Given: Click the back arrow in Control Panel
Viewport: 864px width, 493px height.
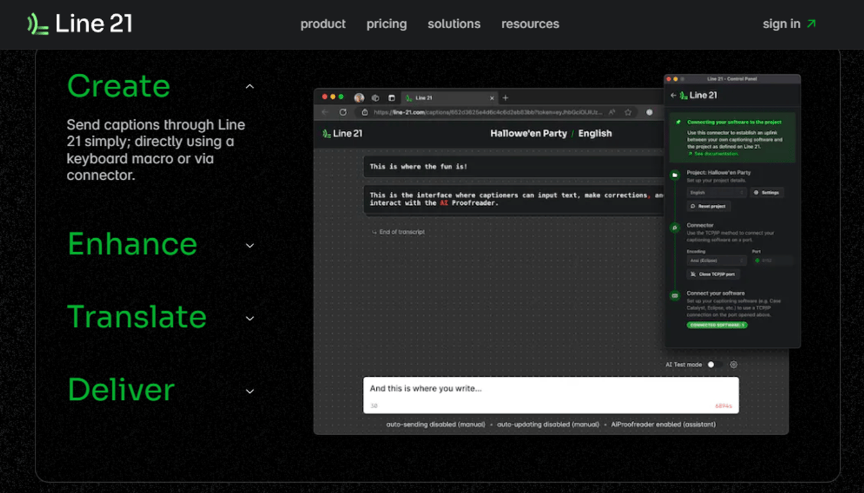Looking at the screenshot, I should [x=673, y=95].
